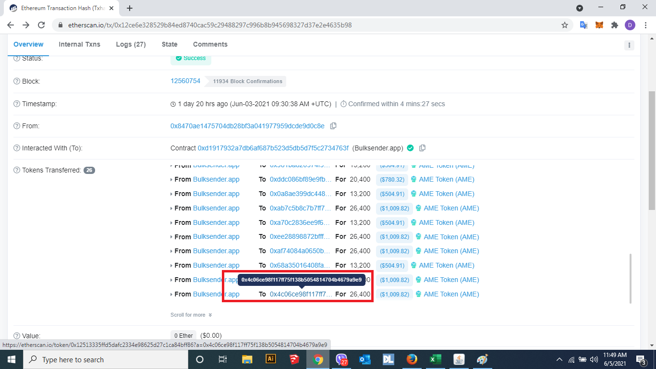The width and height of the screenshot is (656, 369).
Task: Open recipient address 0xddc086bf89e9fb
Action: click(x=301, y=179)
